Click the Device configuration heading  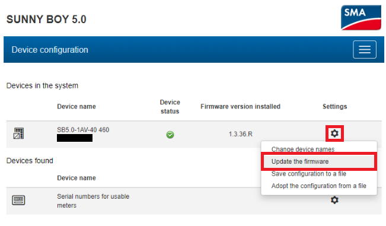(x=50, y=50)
